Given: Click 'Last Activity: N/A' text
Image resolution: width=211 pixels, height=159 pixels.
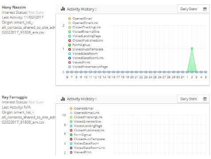Looking at the screenshot, I should [x=16, y=107].
